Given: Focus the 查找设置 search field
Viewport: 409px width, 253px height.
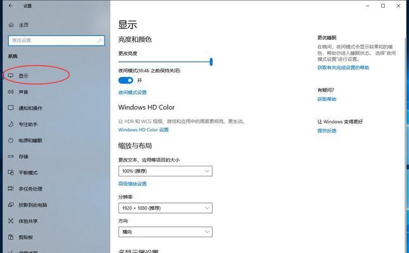Looking at the screenshot, I should pyautogui.click(x=56, y=40).
